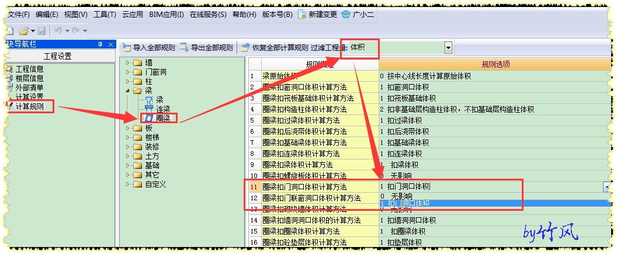Click 恢复全部计算规则 restore icon
The height and width of the screenshot is (254, 617).
(x=245, y=47)
